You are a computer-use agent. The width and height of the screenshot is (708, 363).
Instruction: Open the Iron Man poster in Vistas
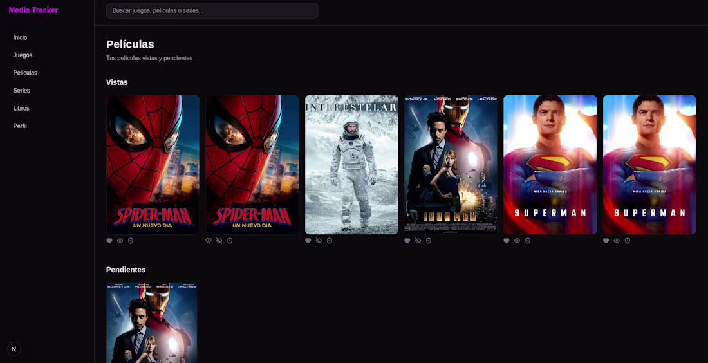[451, 164]
